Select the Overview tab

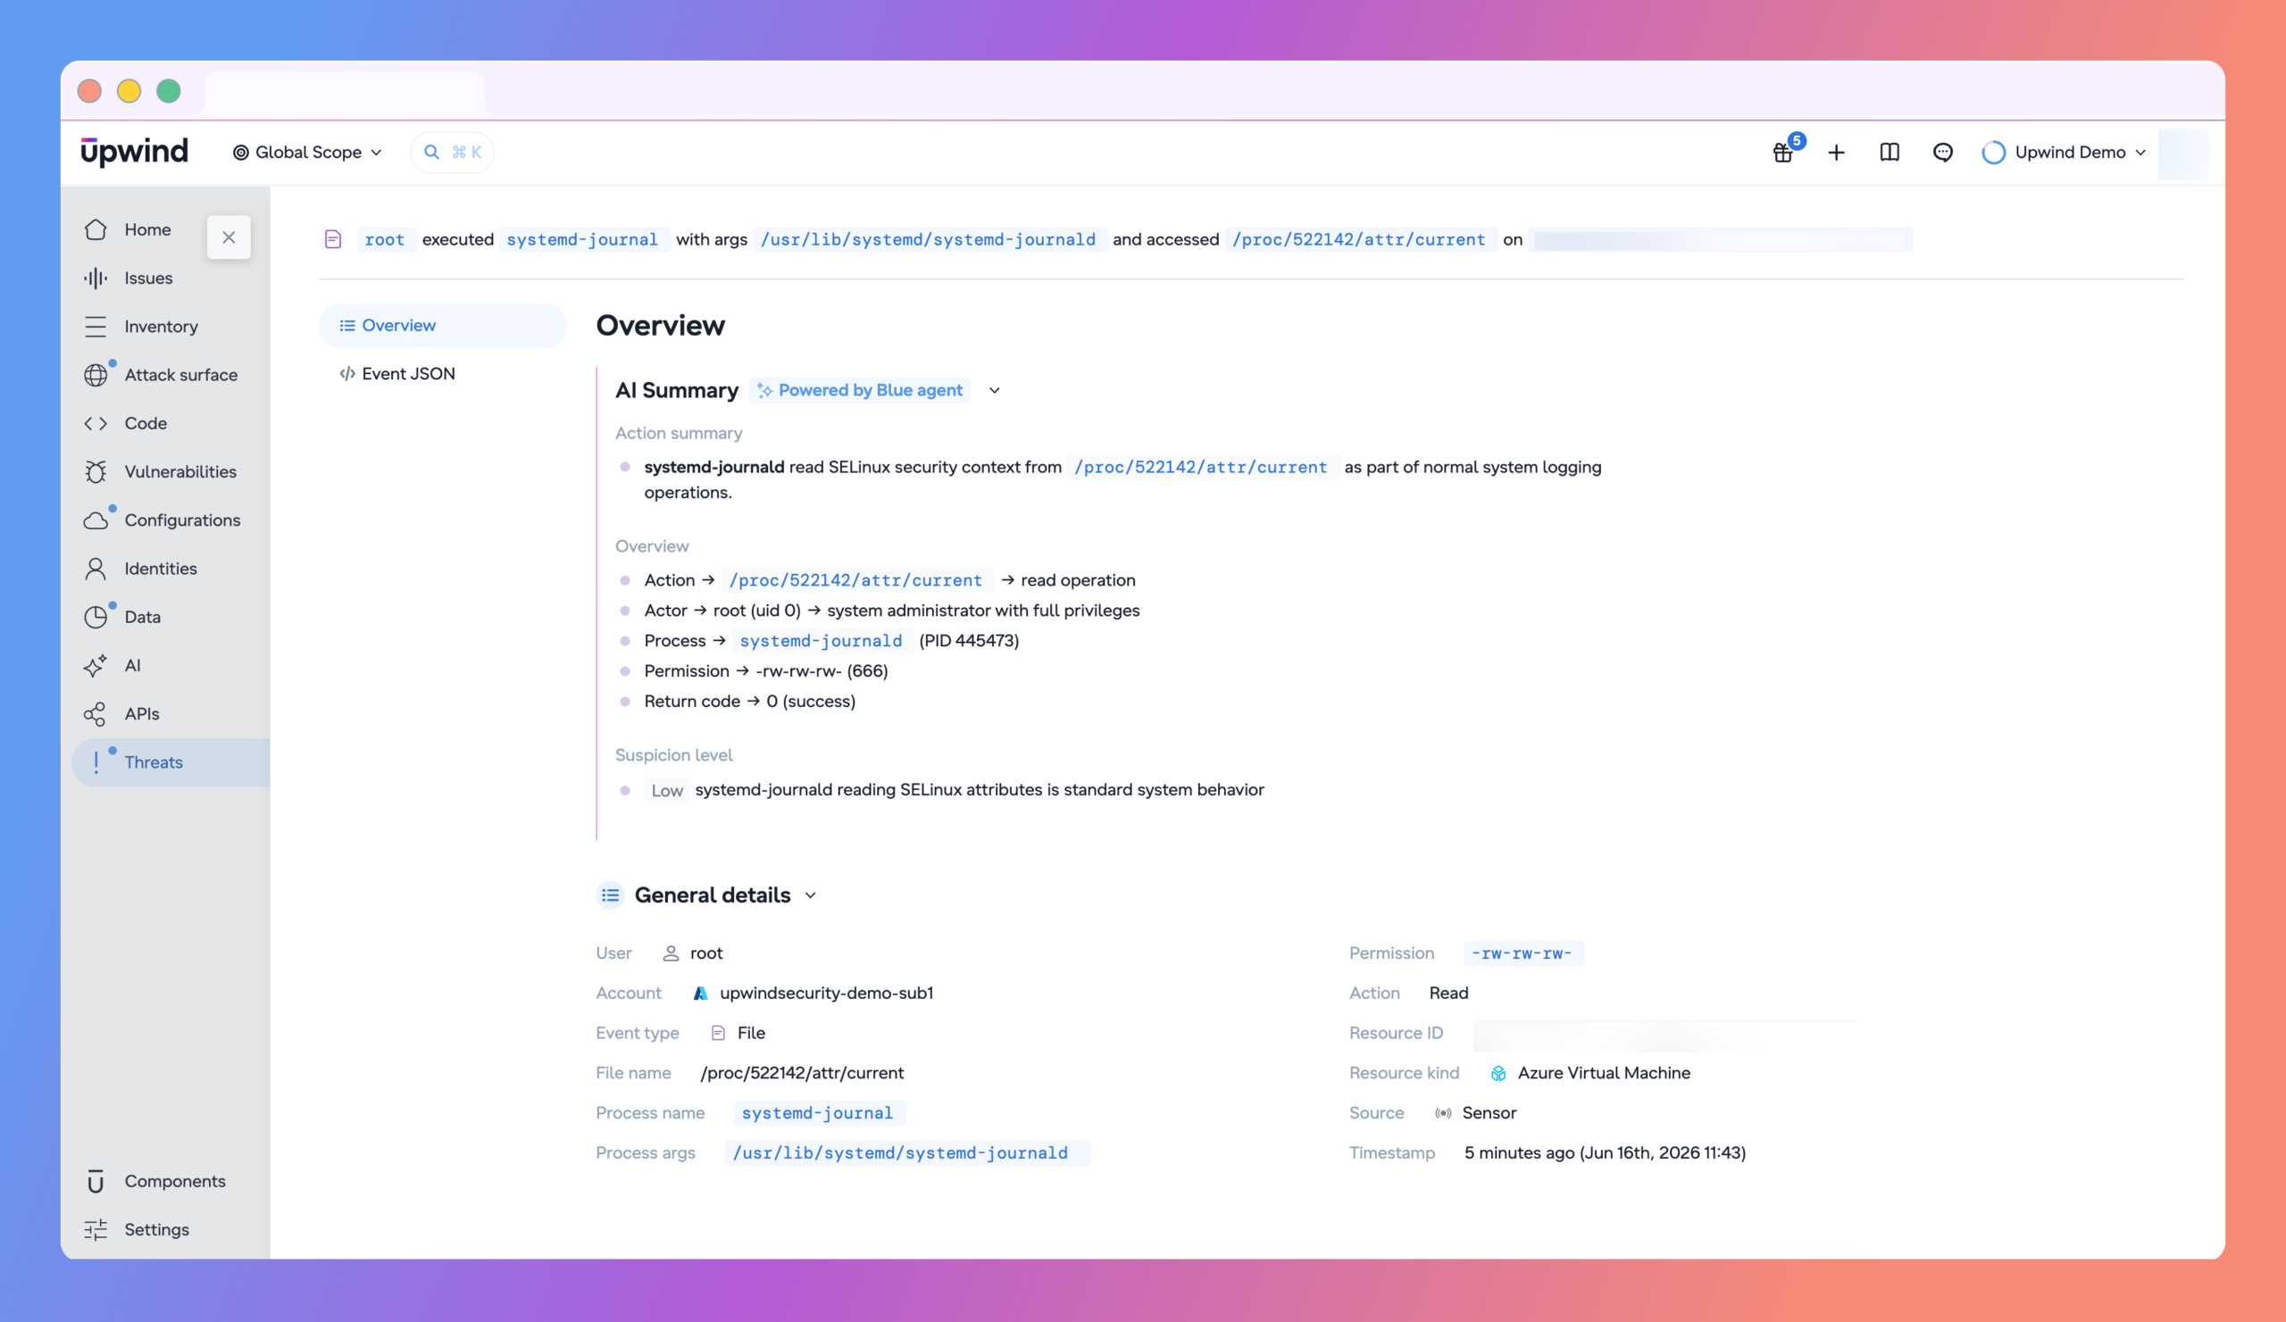pos(443,326)
